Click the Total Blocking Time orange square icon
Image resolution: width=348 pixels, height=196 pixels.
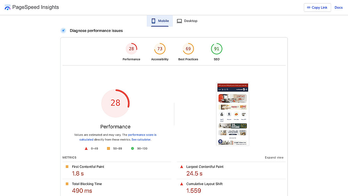click(x=67, y=184)
